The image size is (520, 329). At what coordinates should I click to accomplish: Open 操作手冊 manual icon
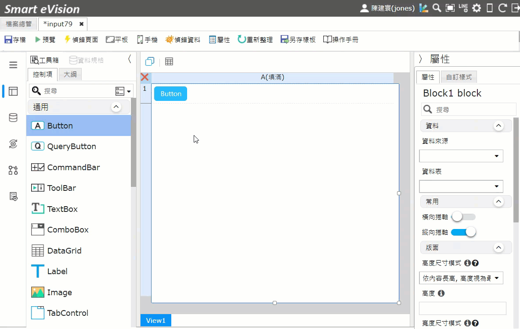[327, 40]
